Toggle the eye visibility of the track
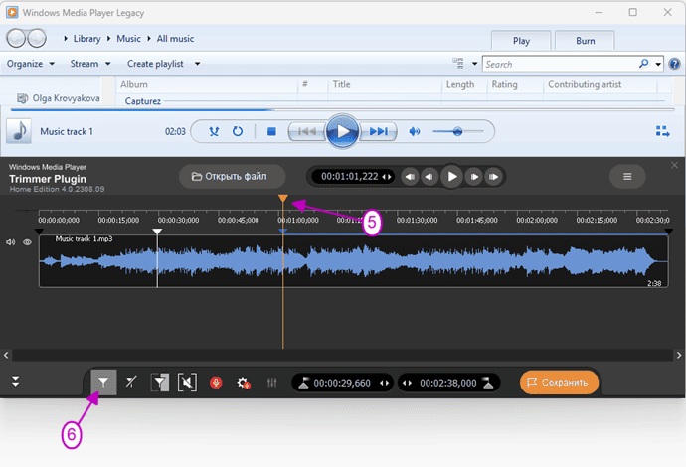Image resolution: width=686 pixels, height=467 pixels. click(27, 242)
